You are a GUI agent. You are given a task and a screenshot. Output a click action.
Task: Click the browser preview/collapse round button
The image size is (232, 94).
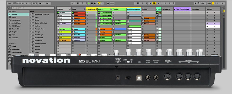coord(9,7)
